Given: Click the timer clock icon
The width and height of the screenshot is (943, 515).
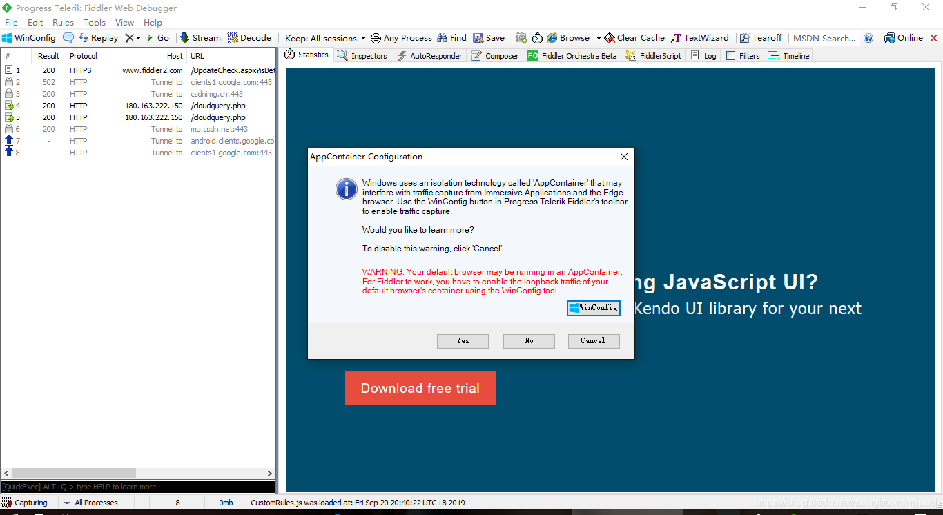Looking at the screenshot, I should coord(537,38).
